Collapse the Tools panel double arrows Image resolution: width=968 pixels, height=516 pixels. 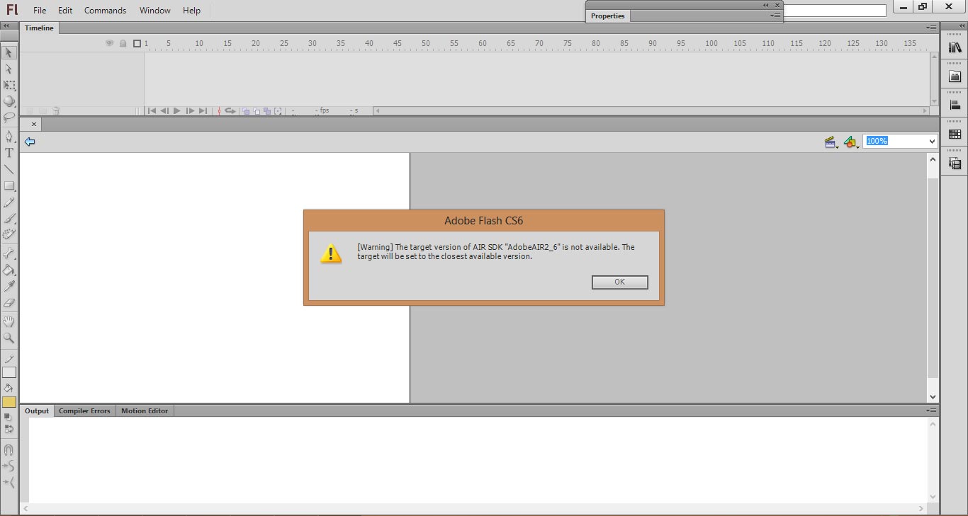(6, 26)
